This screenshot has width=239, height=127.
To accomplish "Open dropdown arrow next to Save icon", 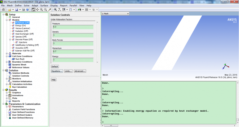I will coord(20,10).
